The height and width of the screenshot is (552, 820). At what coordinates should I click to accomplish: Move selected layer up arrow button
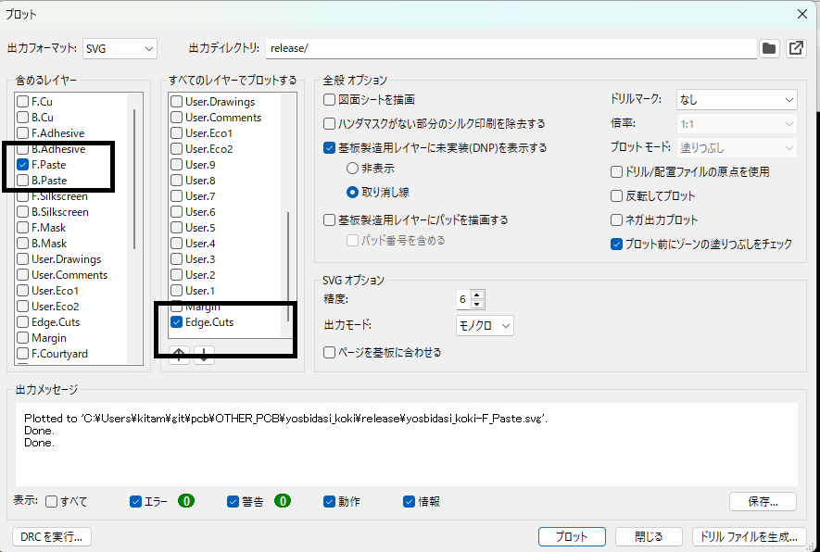pyautogui.click(x=179, y=355)
